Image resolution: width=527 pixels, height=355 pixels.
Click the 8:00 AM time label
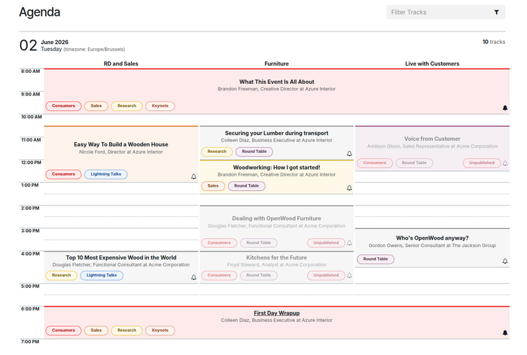click(30, 71)
